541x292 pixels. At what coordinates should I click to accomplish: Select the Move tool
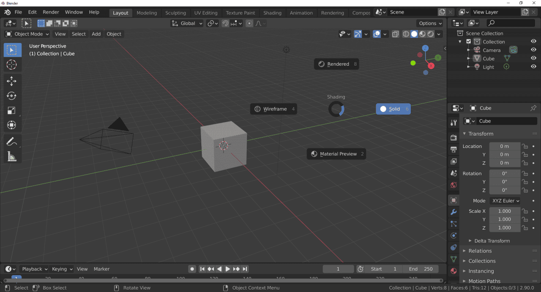12,81
